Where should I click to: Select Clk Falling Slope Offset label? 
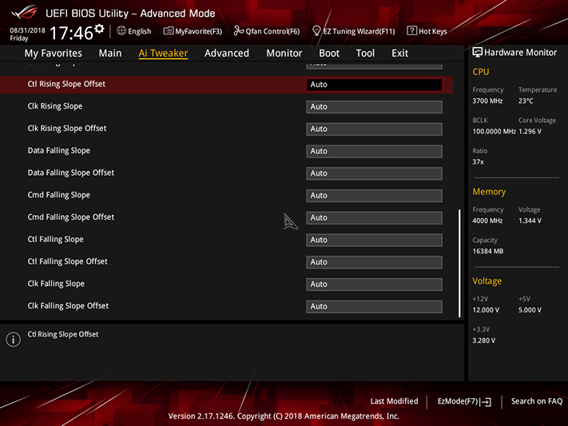[68, 305]
